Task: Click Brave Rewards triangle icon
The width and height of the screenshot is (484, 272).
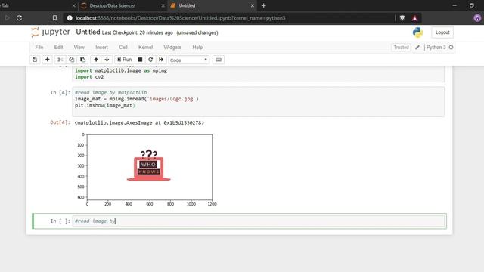Action: [414, 18]
